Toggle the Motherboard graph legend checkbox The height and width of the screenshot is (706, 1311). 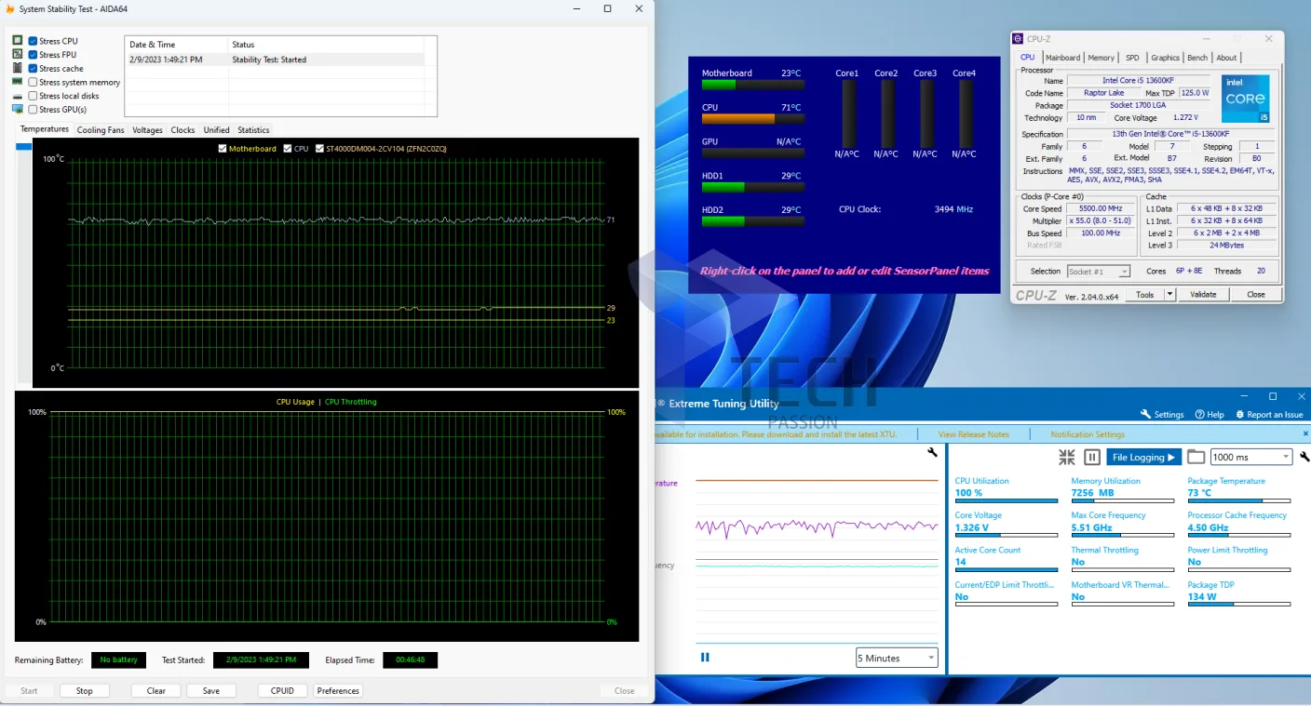pos(223,149)
